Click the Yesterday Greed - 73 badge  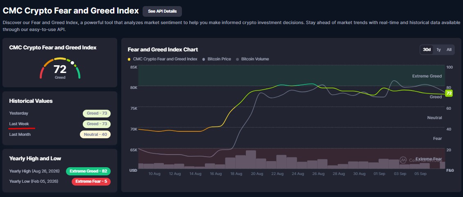point(97,113)
